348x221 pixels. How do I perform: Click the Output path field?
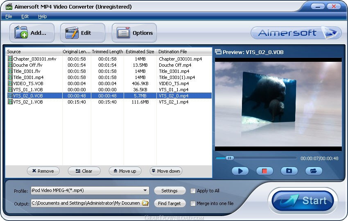86,203
